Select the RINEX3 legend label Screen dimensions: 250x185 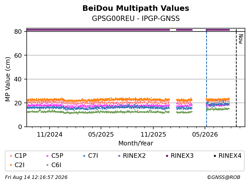(x=182, y=156)
